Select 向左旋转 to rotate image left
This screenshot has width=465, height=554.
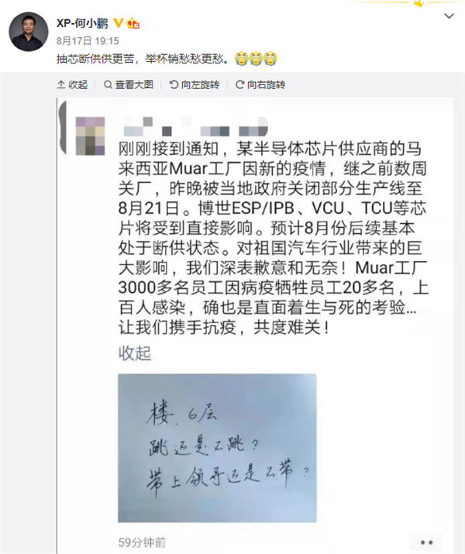195,84
